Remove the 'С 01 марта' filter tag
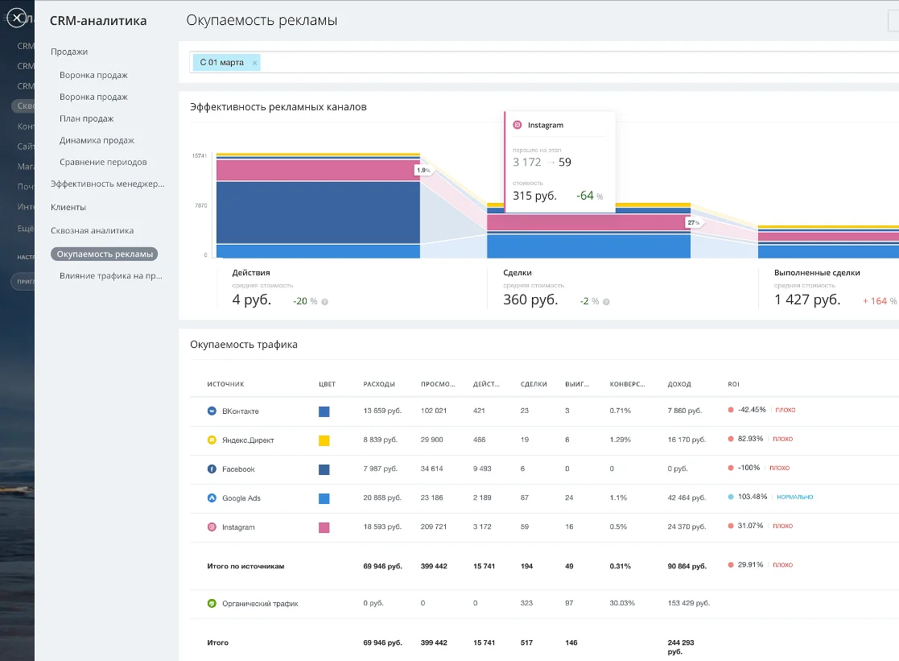This screenshot has width=899, height=661. (x=254, y=63)
